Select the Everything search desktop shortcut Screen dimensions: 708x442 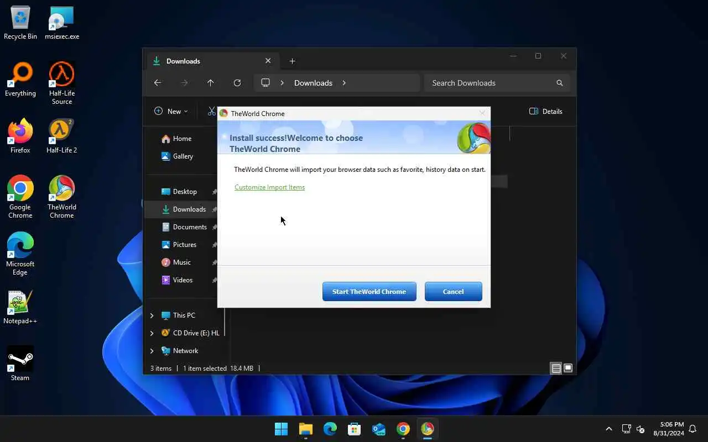click(20, 80)
